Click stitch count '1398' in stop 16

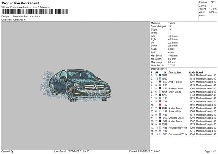[165, 124]
